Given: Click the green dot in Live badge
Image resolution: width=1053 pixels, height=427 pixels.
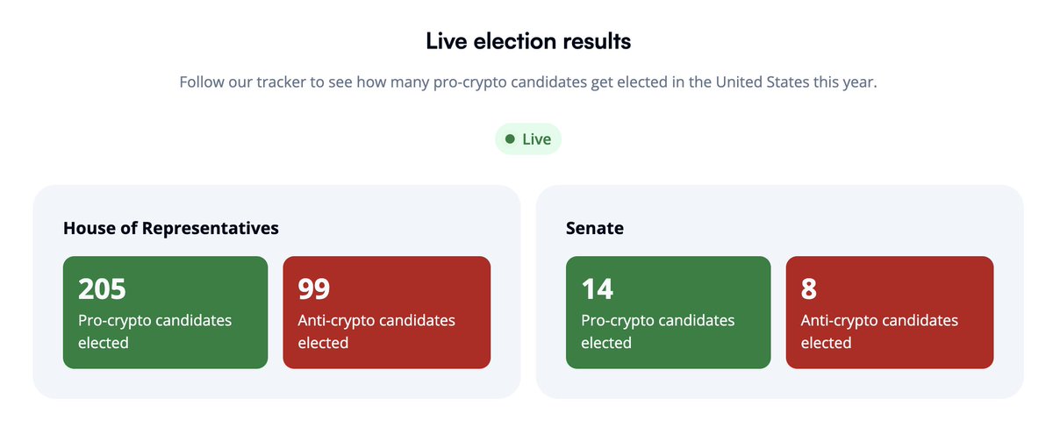Looking at the screenshot, I should [x=510, y=139].
